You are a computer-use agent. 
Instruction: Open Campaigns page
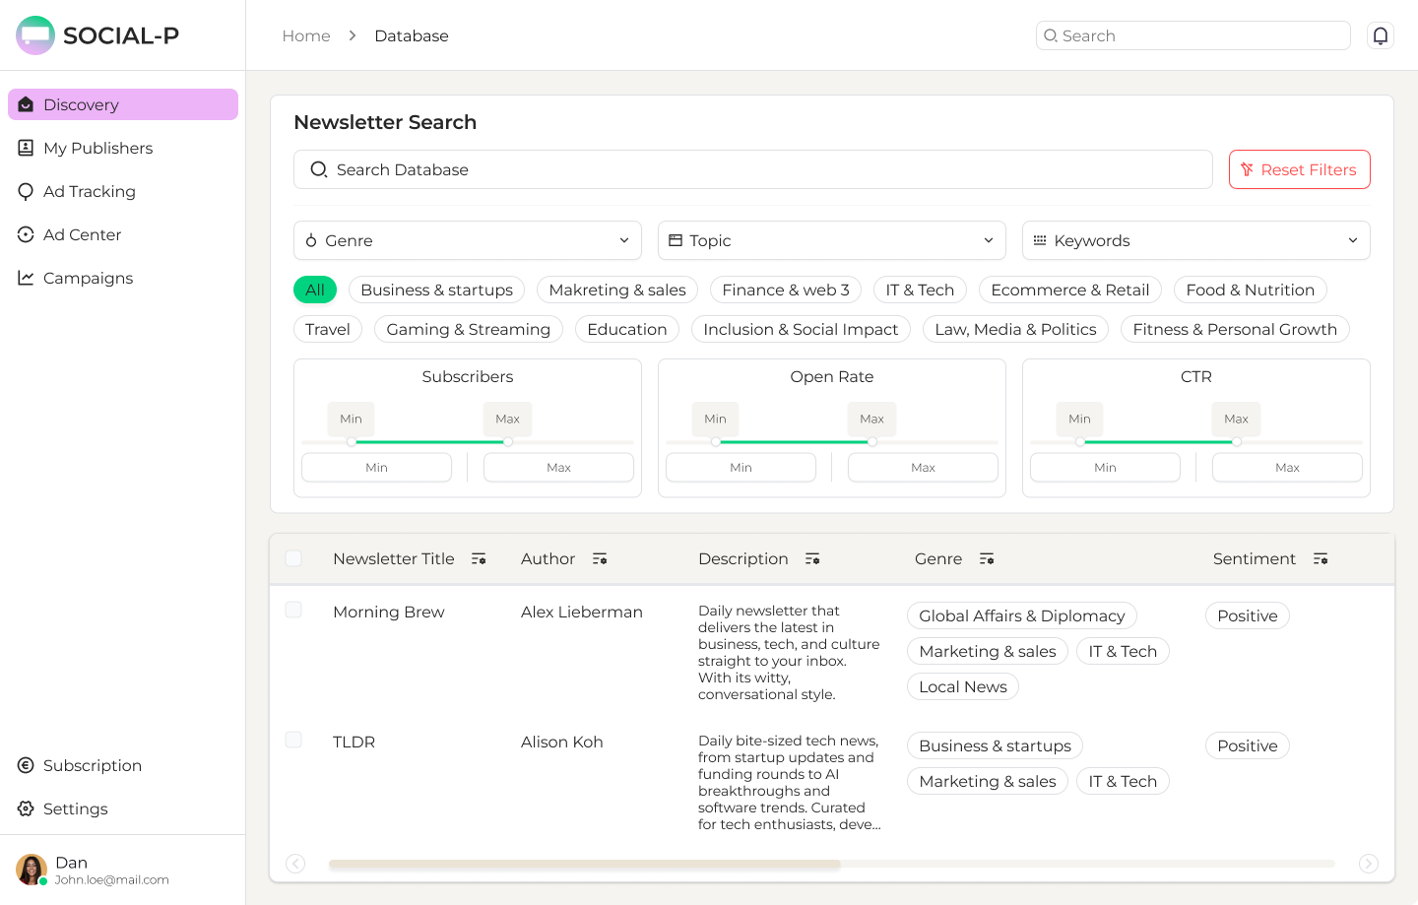(x=123, y=278)
